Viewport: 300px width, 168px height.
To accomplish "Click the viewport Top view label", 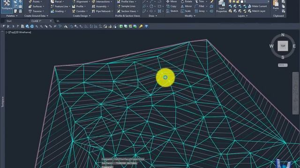I will [x=11, y=32].
